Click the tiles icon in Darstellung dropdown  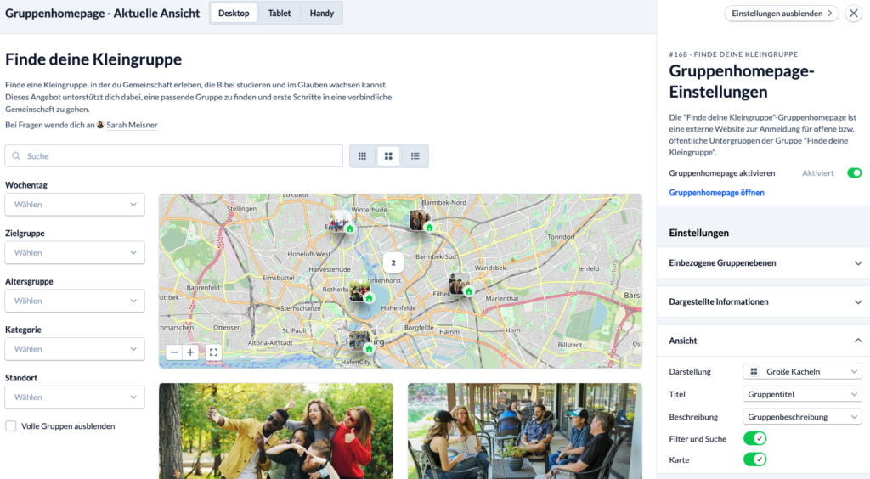pos(754,371)
